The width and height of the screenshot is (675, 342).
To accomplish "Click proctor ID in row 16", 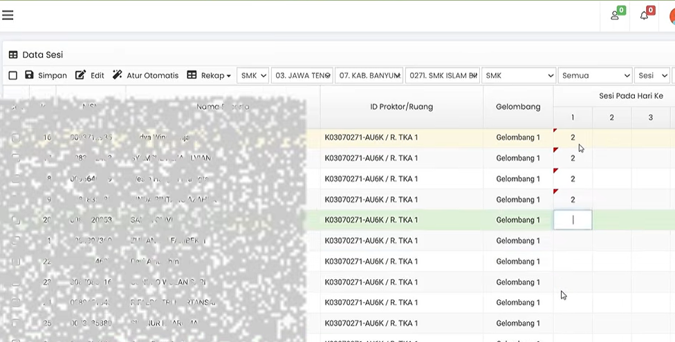I will pos(371,137).
